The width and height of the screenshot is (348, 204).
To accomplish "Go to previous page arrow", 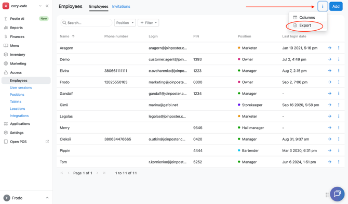I will 69,173.
